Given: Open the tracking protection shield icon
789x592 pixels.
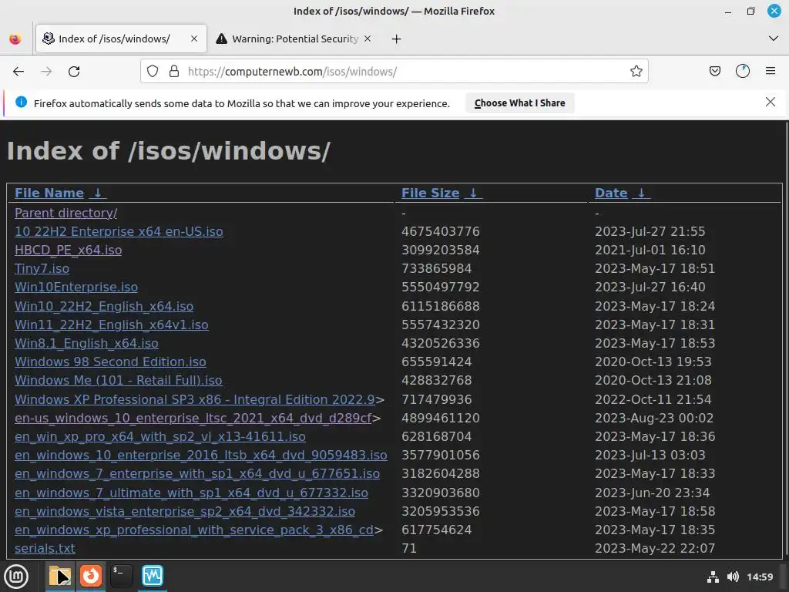Looking at the screenshot, I should click(x=153, y=72).
